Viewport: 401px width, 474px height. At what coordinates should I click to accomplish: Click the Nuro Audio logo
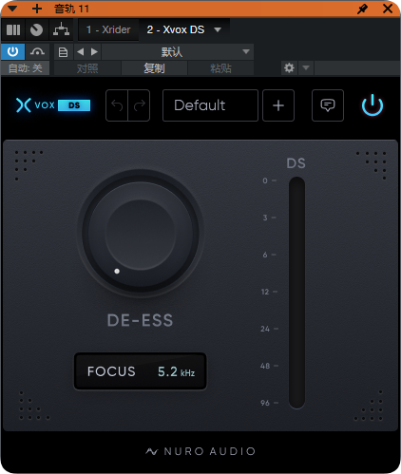(200, 451)
